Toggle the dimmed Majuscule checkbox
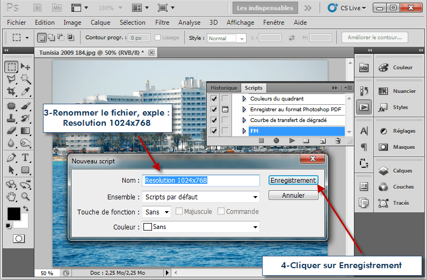 (179, 211)
